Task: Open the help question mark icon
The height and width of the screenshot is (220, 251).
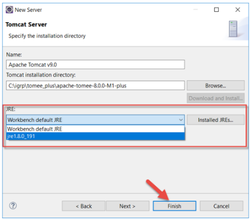Action: 13,205
